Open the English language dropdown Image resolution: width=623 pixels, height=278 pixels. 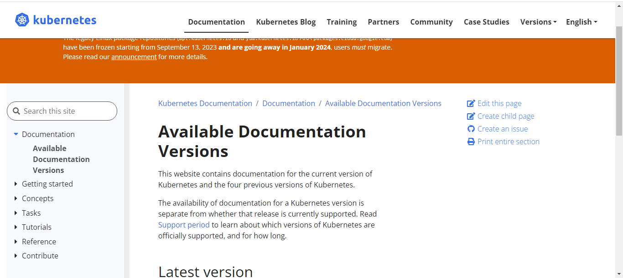tap(581, 22)
